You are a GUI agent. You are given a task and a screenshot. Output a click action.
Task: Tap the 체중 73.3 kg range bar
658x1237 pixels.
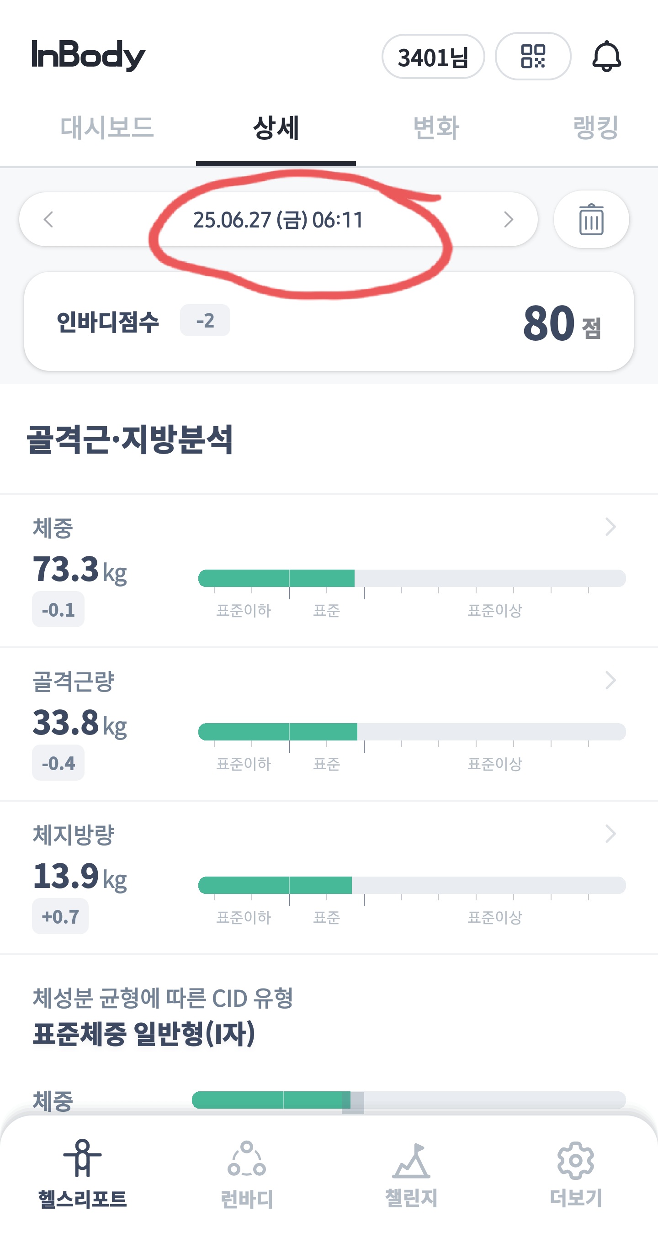[x=412, y=578]
